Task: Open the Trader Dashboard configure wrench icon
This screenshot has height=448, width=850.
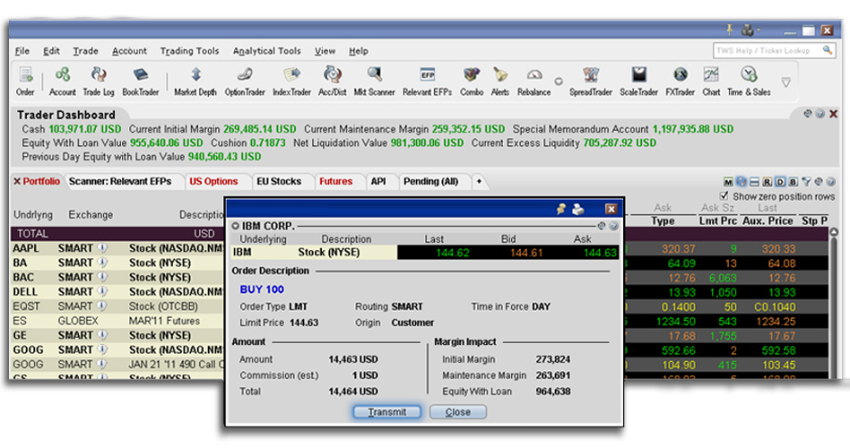Action: (808, 114)
